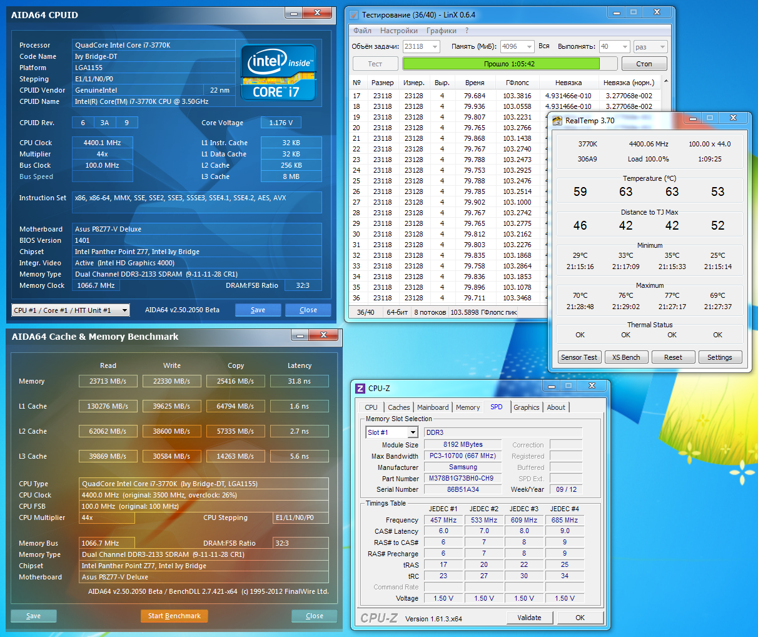Click the Validate button in CPU-Z
758x637 pixels.
click(529, 618)
